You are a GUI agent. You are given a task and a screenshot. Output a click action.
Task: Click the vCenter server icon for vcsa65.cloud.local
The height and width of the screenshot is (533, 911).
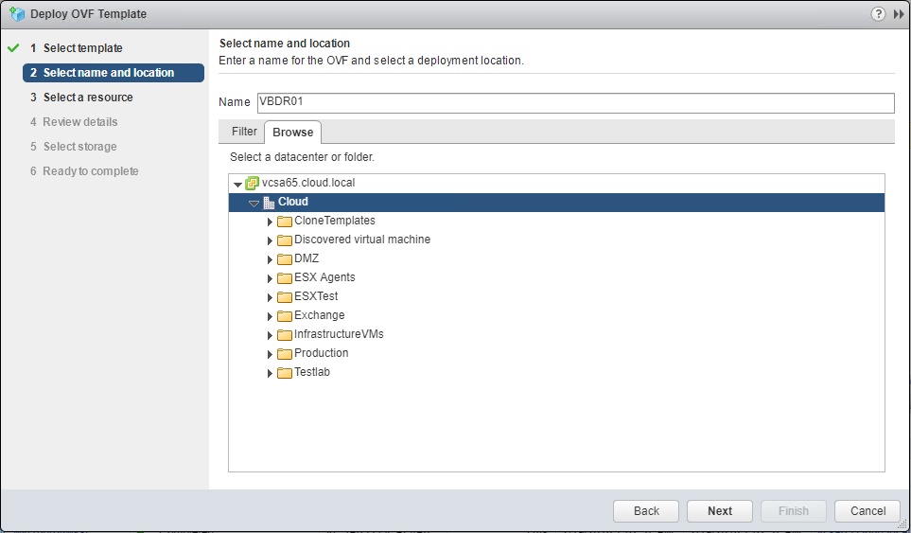[x=252, y=183]
